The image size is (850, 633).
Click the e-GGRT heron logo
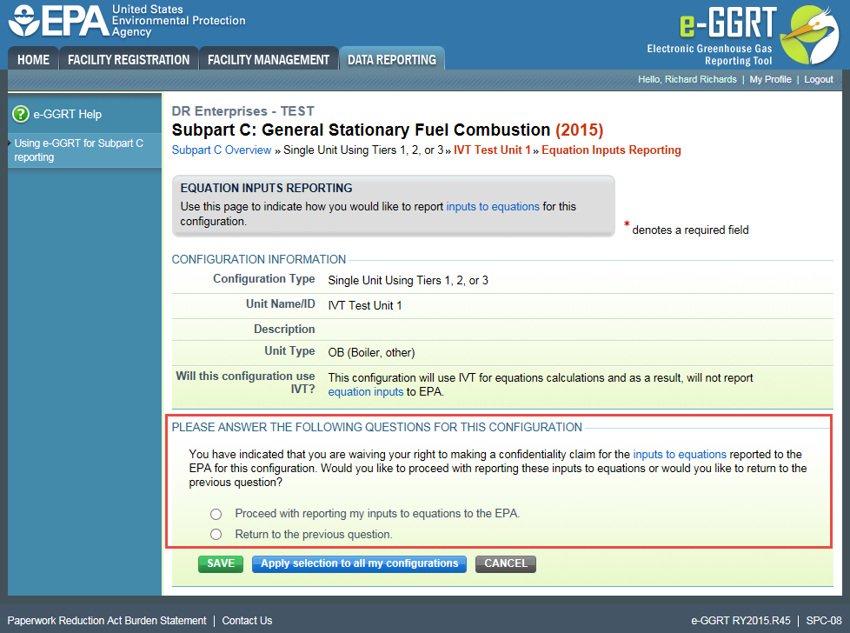pyautogui.click(x=809, y=35)
